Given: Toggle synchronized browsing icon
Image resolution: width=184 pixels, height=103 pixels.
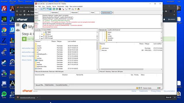Looking at the screenshot, I should (76, 9).
